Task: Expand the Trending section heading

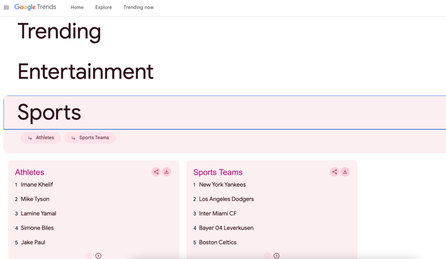Action: point(59,31)
